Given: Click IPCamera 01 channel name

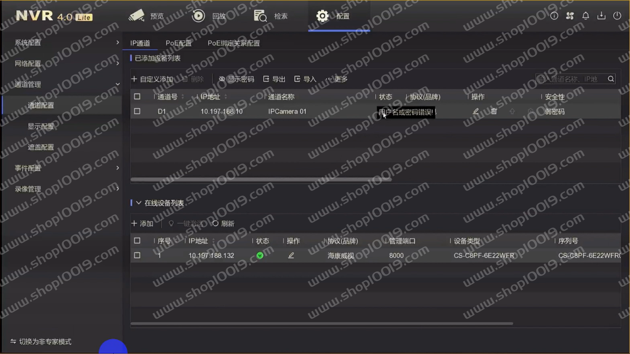Looking at the screenshot, I should coord(287,111).
